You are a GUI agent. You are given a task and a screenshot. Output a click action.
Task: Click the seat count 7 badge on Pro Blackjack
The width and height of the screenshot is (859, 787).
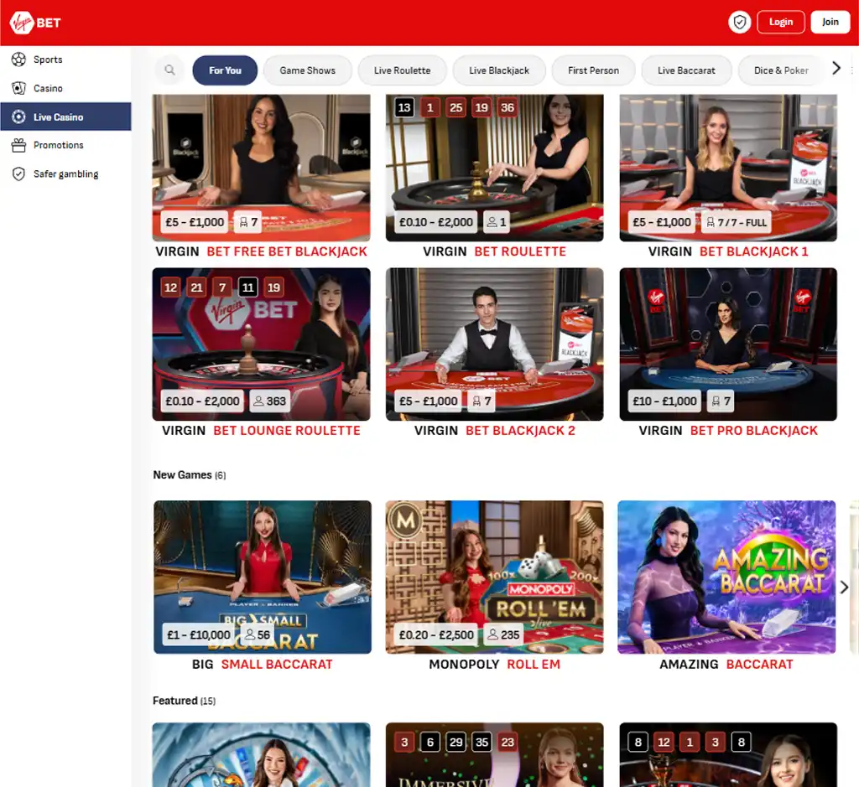click(721, 401)
